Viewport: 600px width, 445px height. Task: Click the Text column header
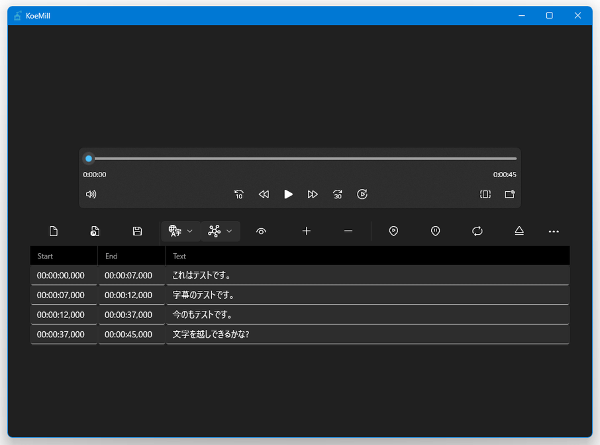(367, 256)
